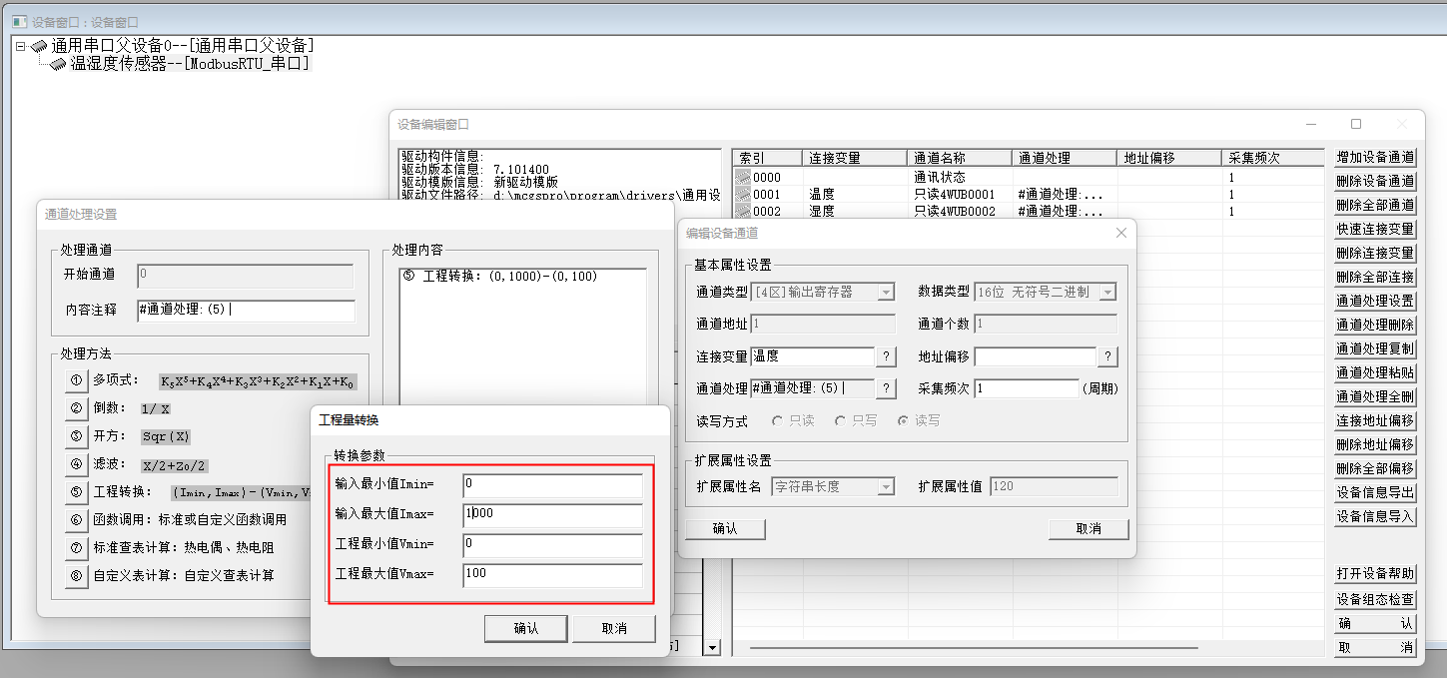Screen dimensions: 1447x678
Task: Collapse the 通用串口父设备0 tree node
Action: 20,46
